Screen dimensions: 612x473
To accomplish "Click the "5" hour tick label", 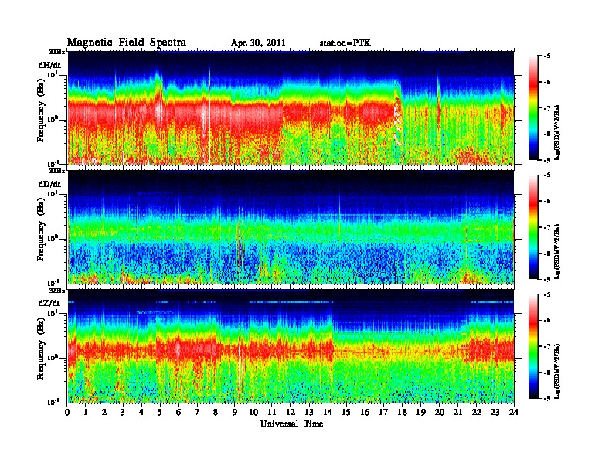I will (160, 413).
